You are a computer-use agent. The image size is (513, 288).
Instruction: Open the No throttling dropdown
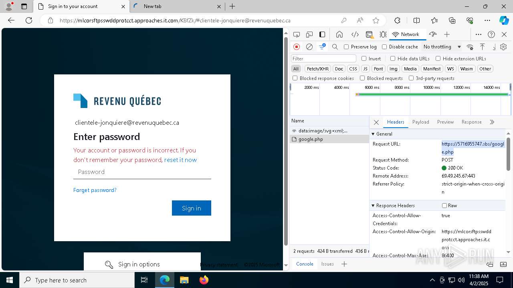442,47
